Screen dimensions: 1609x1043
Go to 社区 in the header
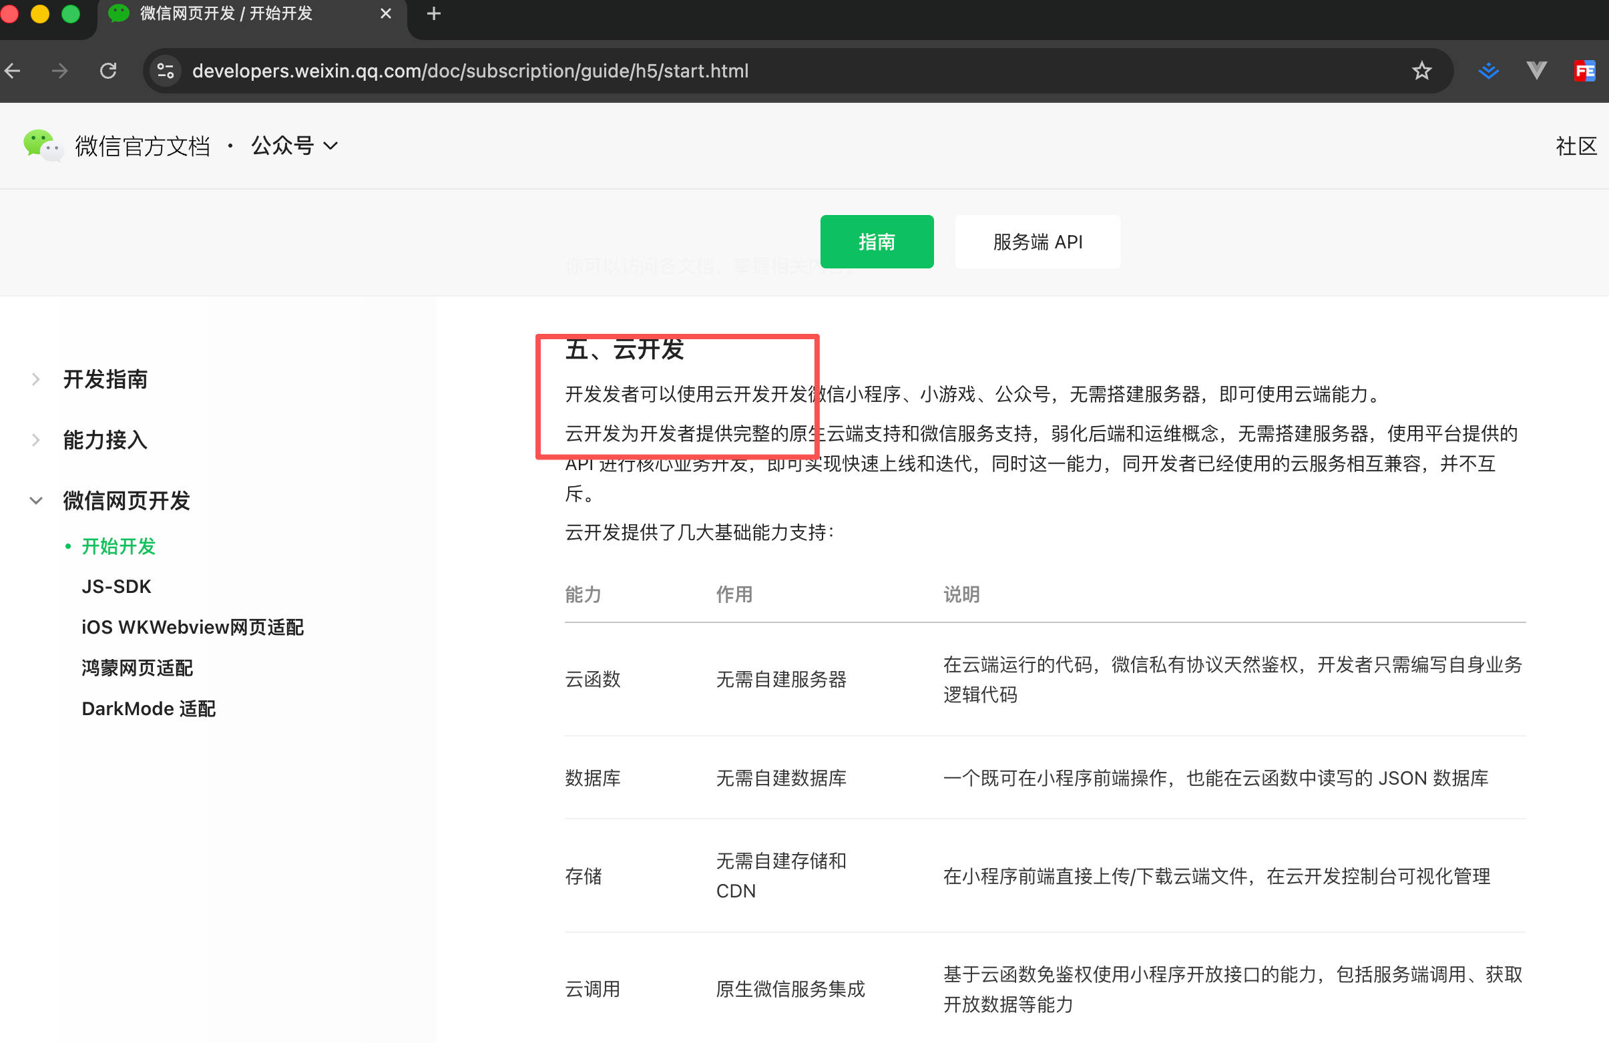tap(1575, 146)
